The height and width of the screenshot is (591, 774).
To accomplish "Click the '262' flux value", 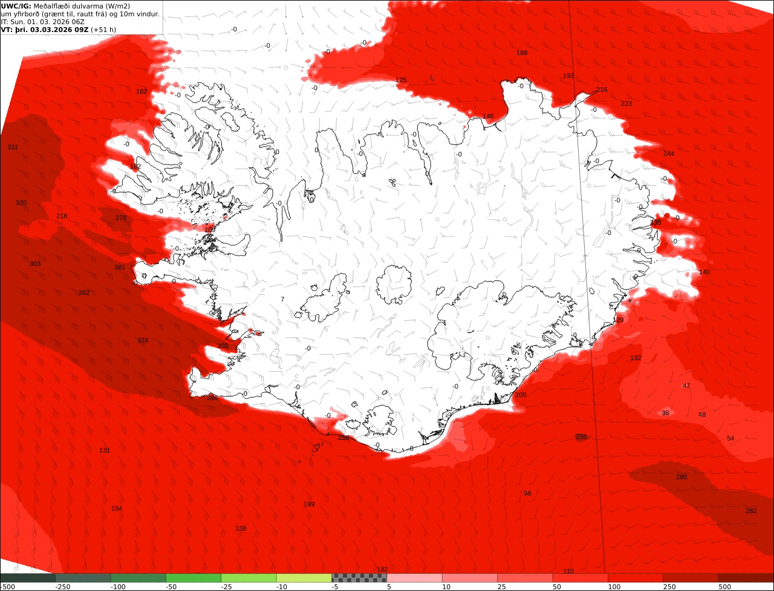I will 84,293.
